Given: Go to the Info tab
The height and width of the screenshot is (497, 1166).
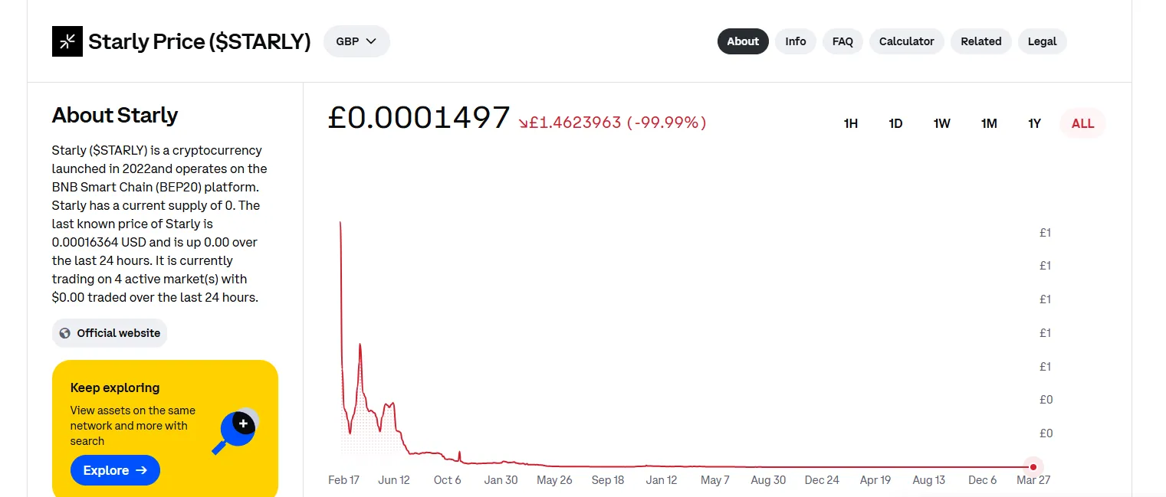Looking at the screenshot, I should 796,41.
